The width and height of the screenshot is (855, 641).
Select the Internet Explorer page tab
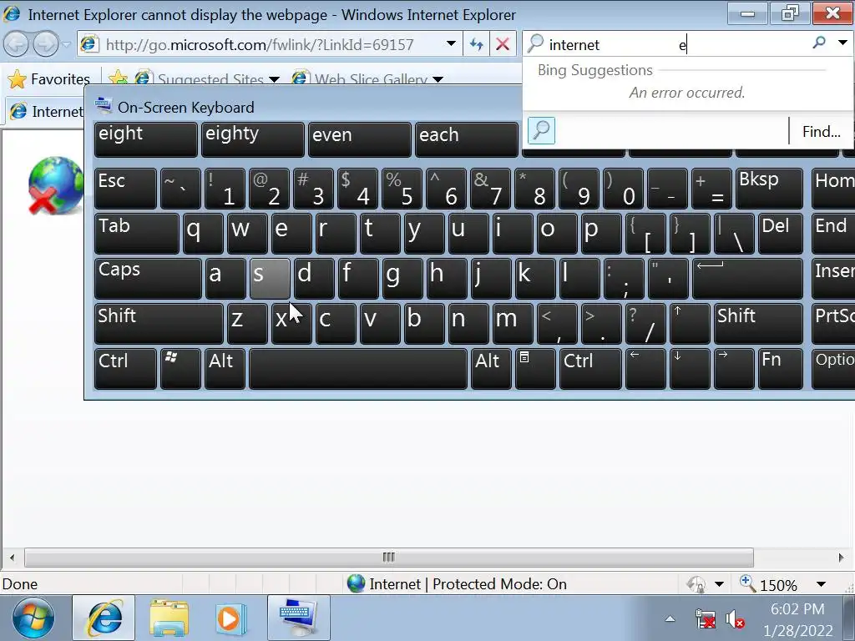click(46, 111)
